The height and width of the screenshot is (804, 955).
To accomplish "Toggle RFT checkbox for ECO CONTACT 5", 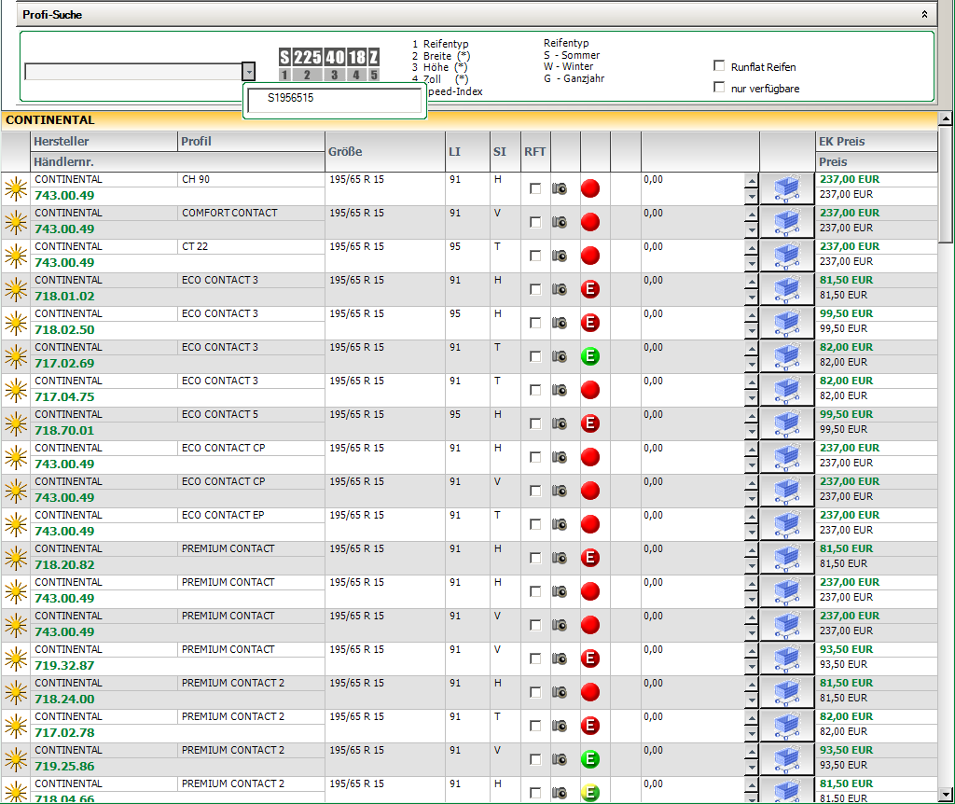I will [x=535, y=423].
